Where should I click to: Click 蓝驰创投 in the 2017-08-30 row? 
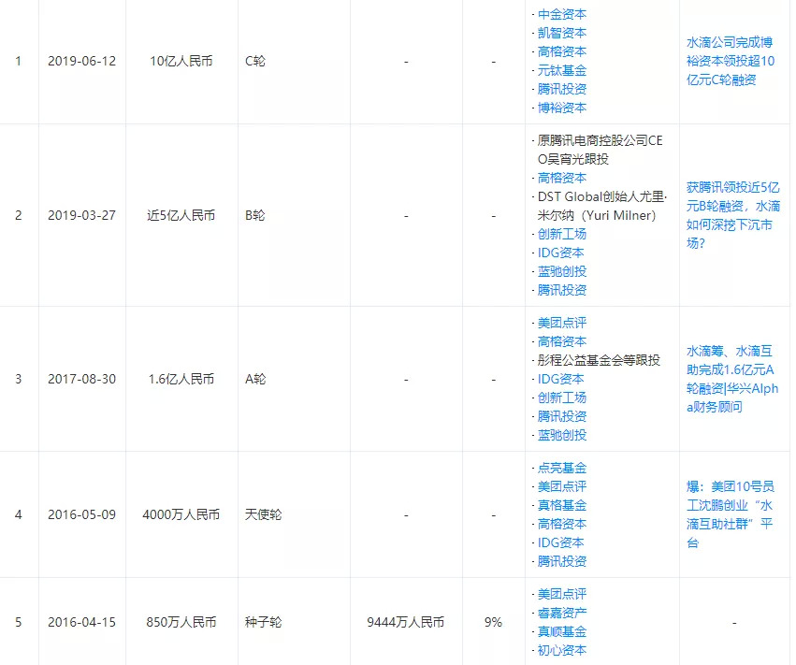pyautogui.click(x=562, y=436)
